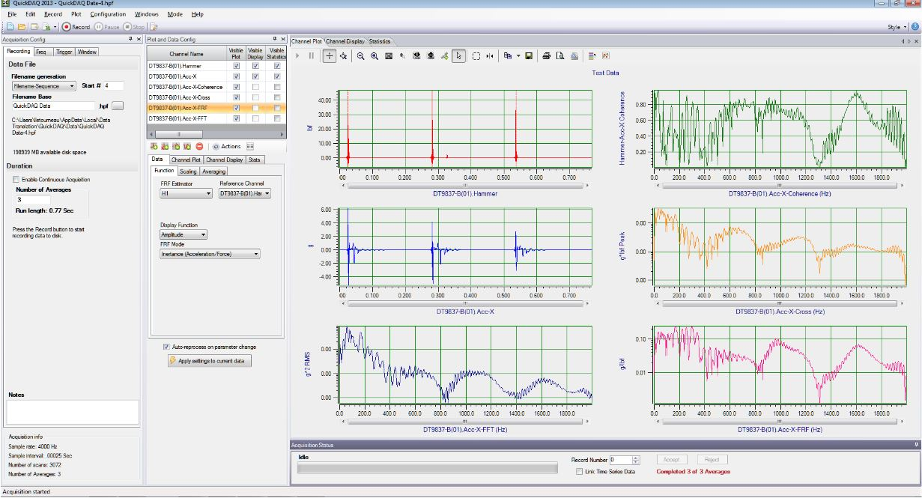Choose the dashed rectangle selection tool

click(x=476, y=56)
